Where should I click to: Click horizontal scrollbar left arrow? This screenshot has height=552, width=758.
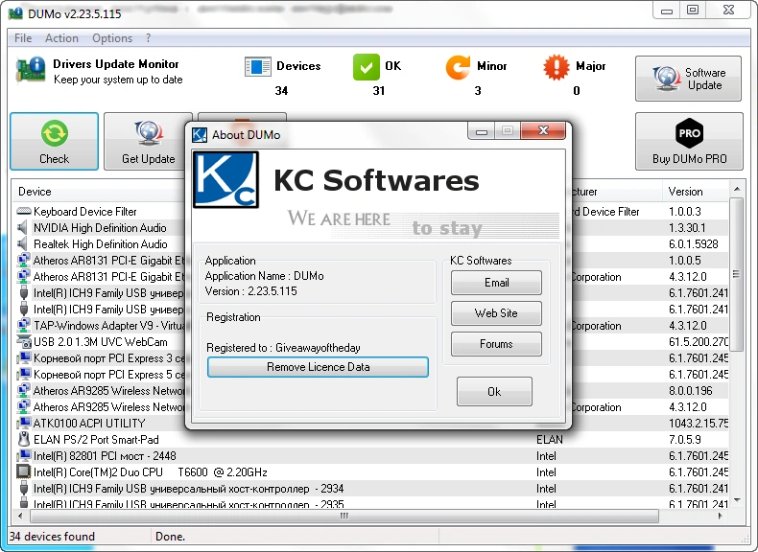(20, 516)
